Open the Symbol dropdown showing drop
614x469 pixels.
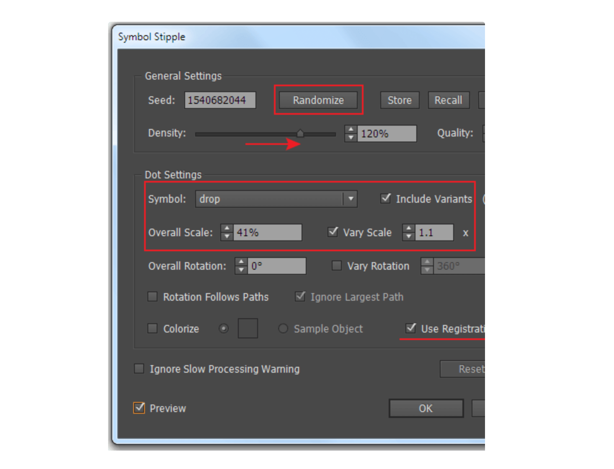tap(351, 199)
